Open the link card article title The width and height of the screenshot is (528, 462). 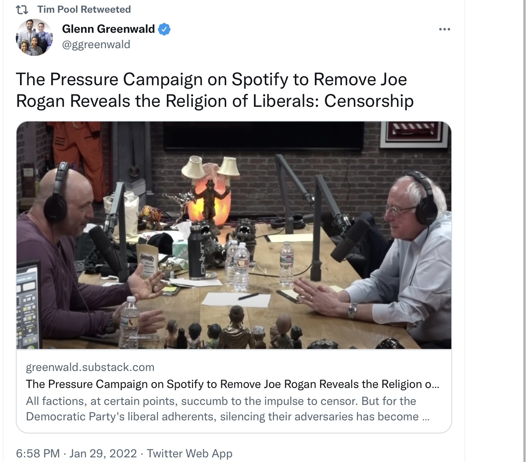click(232, 384)
